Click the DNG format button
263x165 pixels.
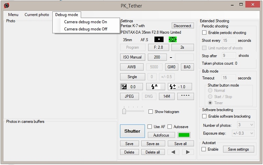pos(149,96)
